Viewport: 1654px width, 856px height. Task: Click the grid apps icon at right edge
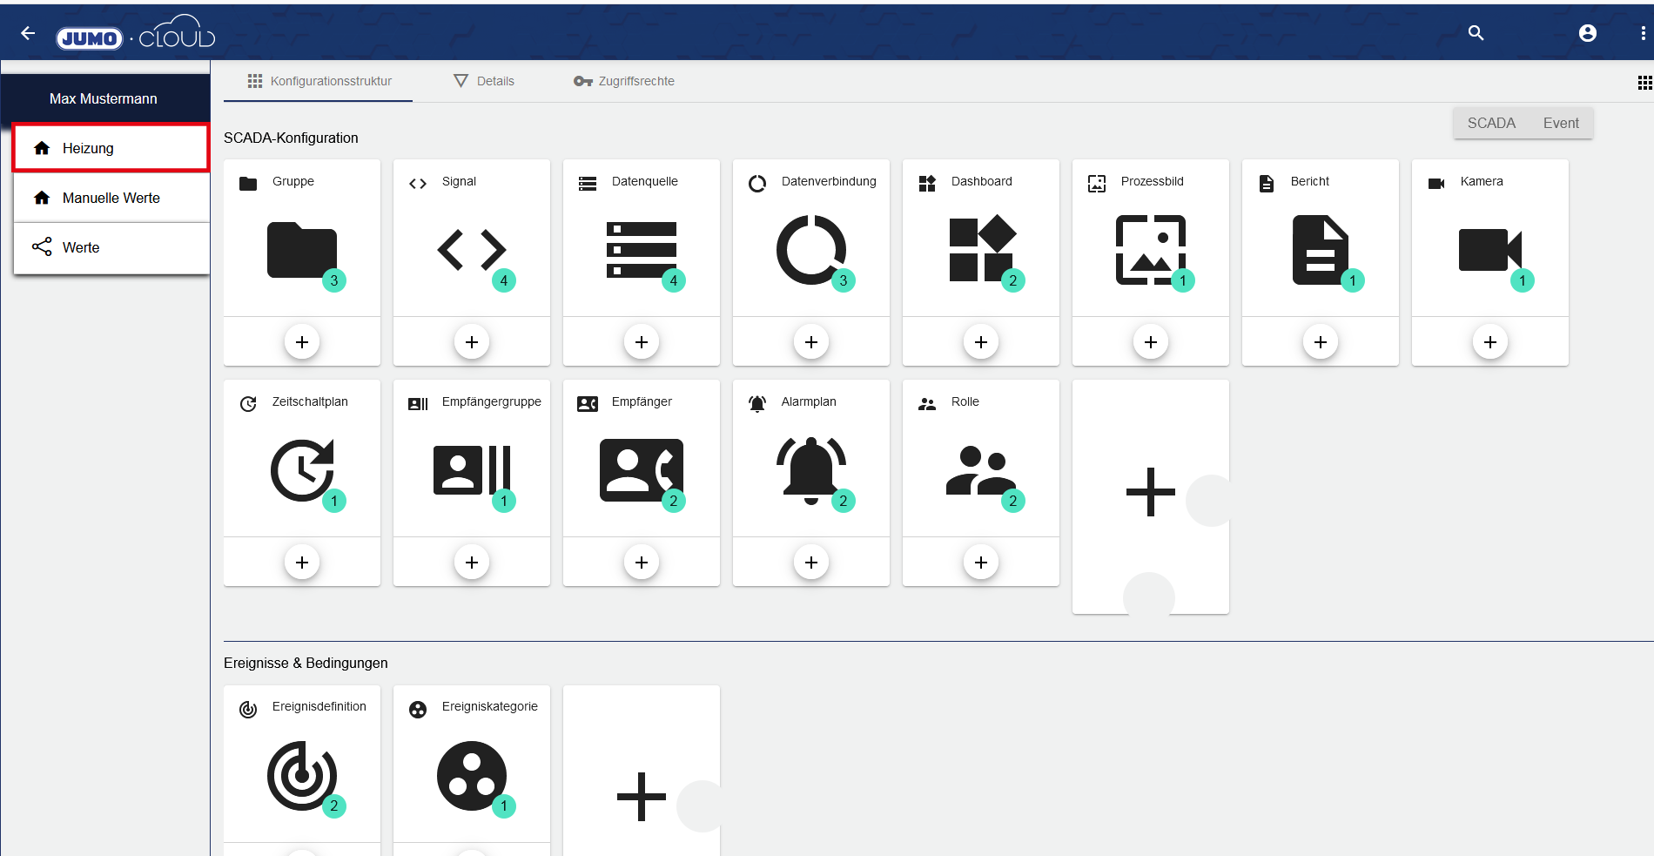[1644, 83]
